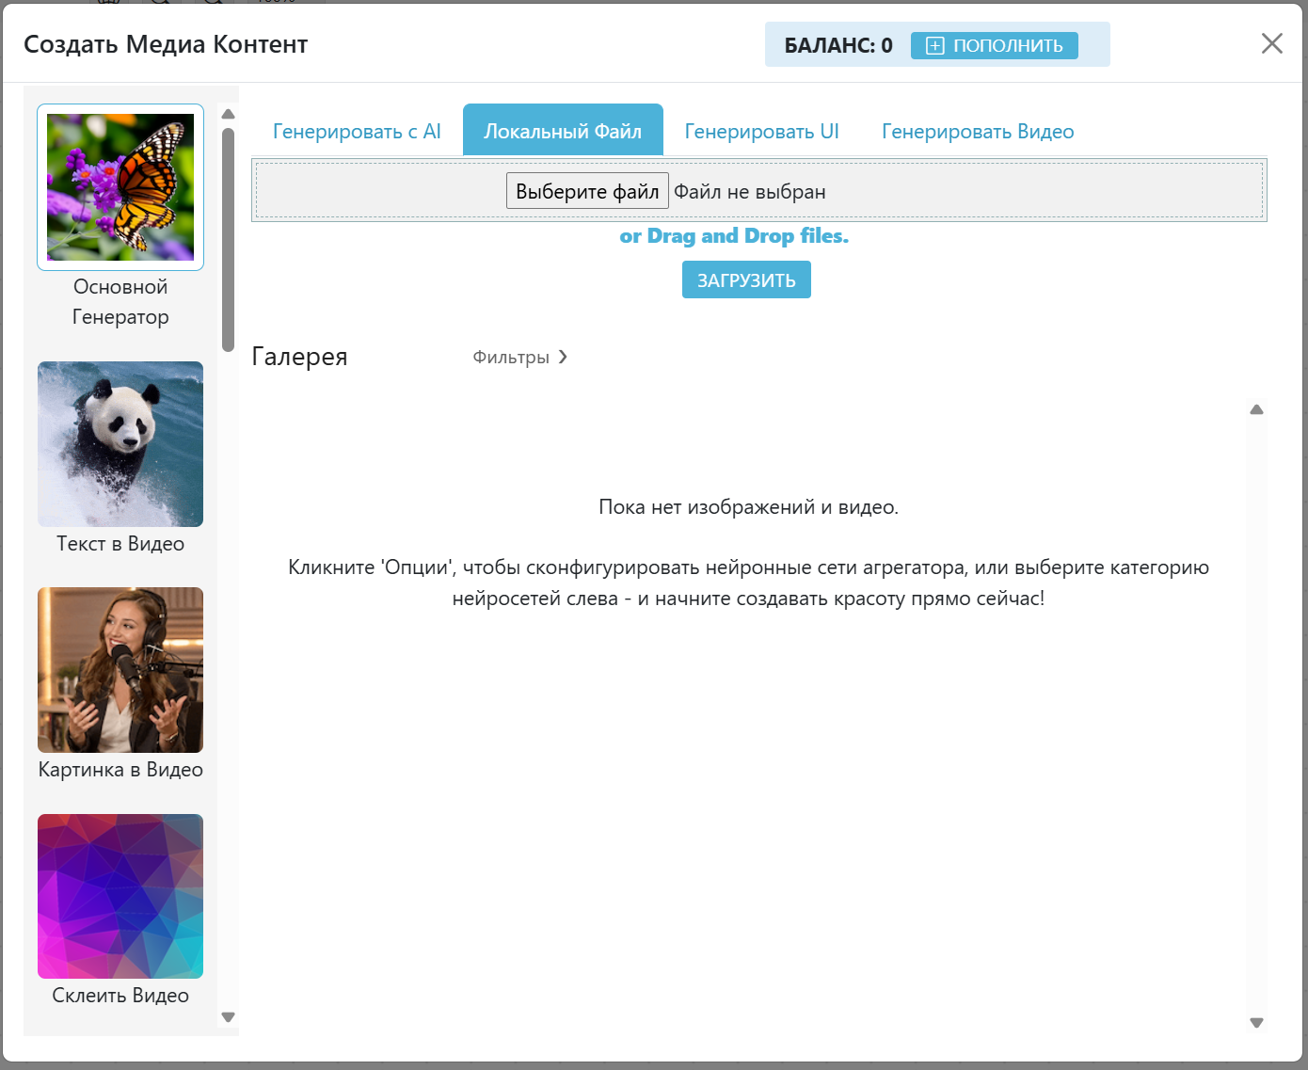The image size is (1308, 1070).
Task: Click the ПОПОЛНИТЬ balance button
Action: pos(995,46)
